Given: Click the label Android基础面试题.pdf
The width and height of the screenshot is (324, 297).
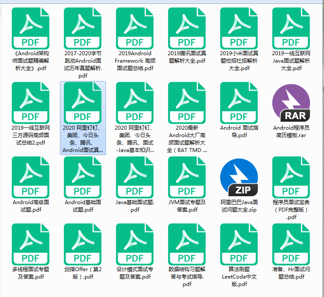Looking at the screenshot, I should (83, 206).
